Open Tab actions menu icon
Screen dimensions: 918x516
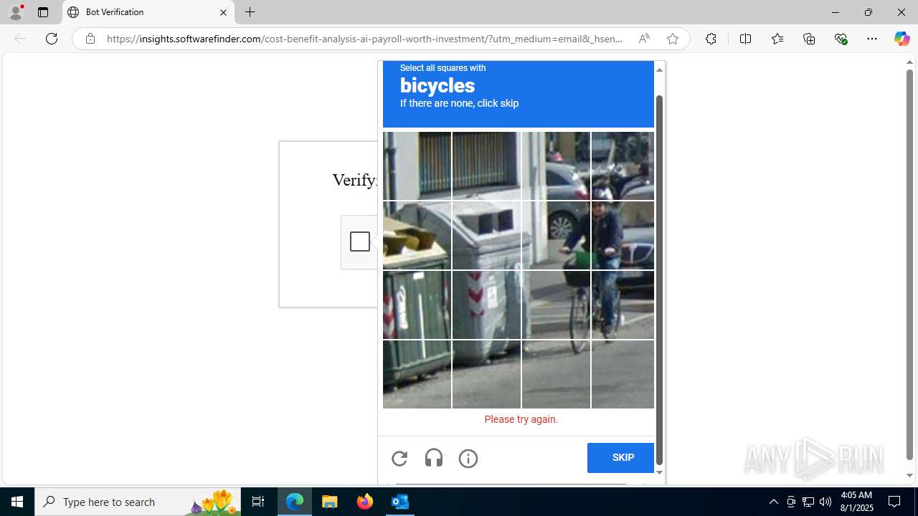click(43, 12)
